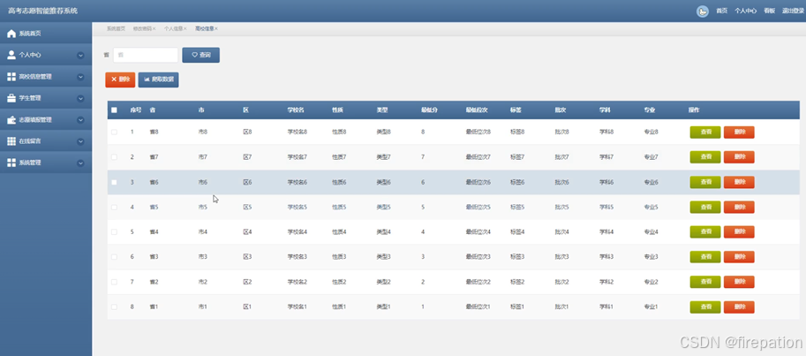Switch to the 系统首页 tab

tap(116, 29)
